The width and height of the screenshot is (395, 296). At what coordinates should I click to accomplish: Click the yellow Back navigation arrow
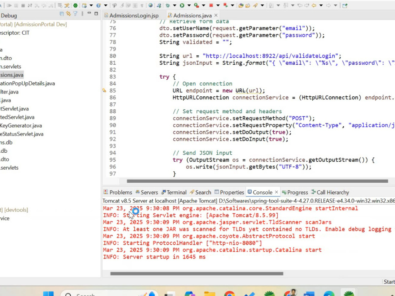(x=314, y=5)
